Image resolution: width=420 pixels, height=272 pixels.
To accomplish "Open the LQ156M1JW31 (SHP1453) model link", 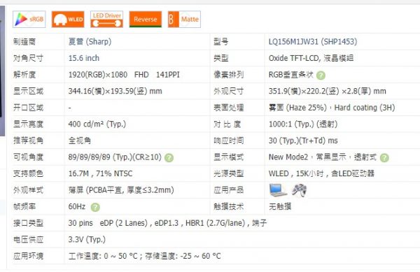I will coord(313,42).
